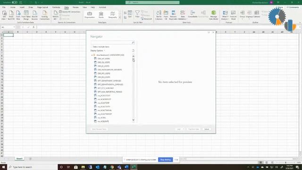Switch to the Review tab
Viewport: 302px width, 170px height.
75,8
